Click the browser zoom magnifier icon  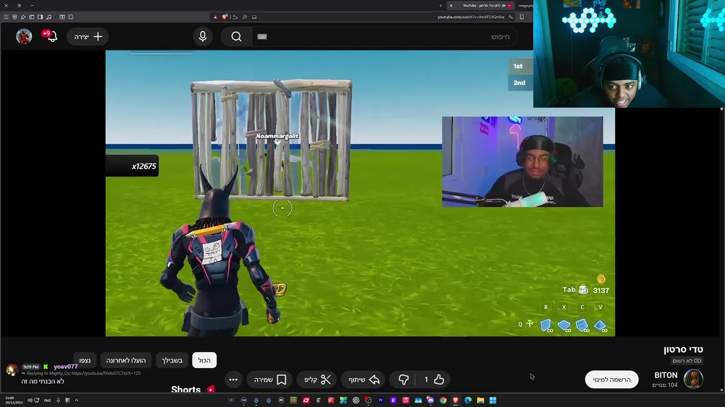(x=245, y=17)
